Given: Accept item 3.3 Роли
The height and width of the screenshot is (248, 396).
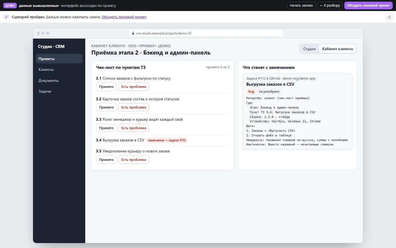Looking at the screenshot, I should pyautogui.click(x=106, y=128).
